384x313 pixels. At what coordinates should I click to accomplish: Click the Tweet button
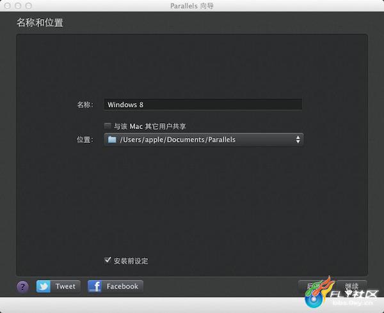58,286
